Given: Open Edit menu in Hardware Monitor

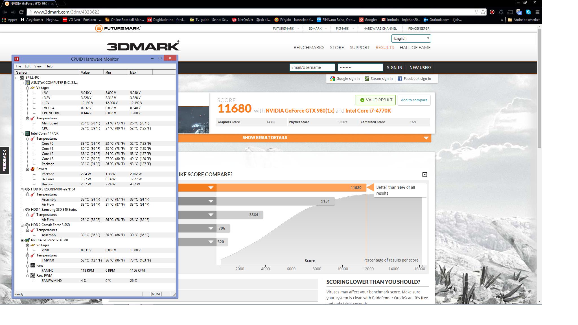Looking at the screenshot, I should (28, 66).
